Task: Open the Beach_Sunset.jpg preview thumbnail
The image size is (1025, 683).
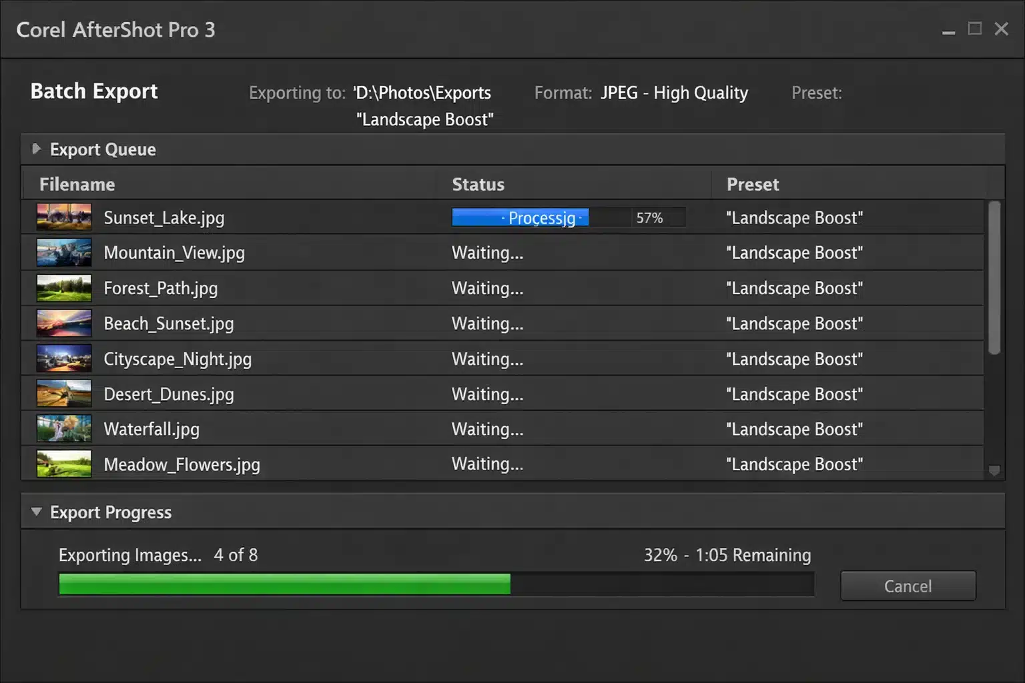Action: tap(63, 323)
